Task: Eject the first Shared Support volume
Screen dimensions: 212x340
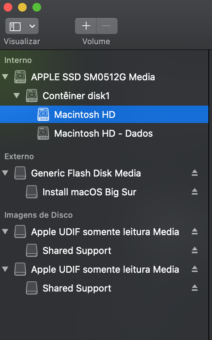Action: 194,250
